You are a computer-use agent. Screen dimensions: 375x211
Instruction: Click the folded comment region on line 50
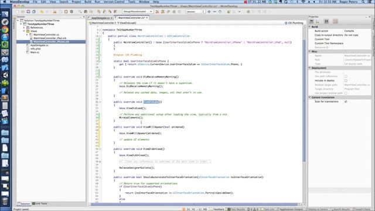[x=165, y=162]
